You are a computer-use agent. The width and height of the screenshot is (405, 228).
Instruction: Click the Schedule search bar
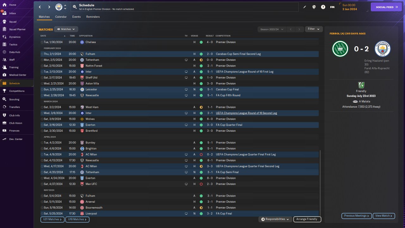[x=184, y=7]
